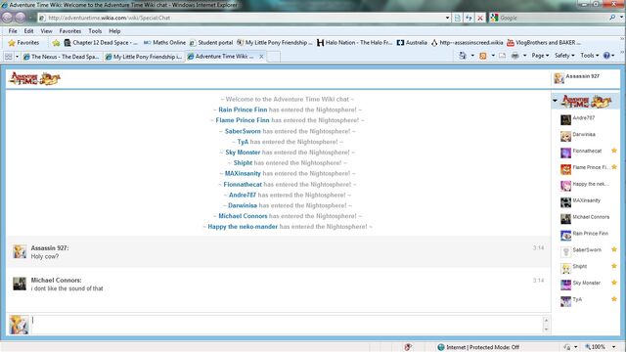626x352 pixels.
Task: Open the Print dropdown arrow
Action: pyautogui.click(x=524, y=56)
